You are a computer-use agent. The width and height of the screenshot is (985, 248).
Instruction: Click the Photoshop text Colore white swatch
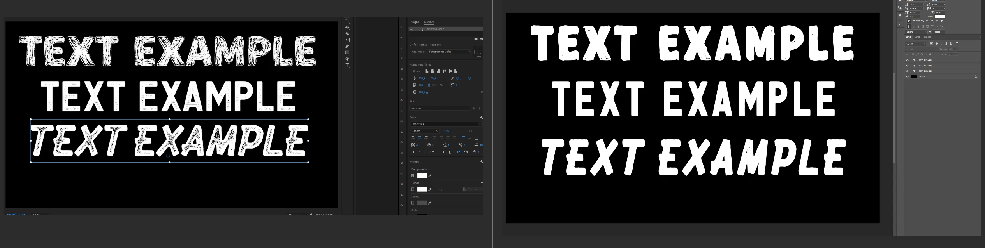pyautogui.click(x=940, y=16)
